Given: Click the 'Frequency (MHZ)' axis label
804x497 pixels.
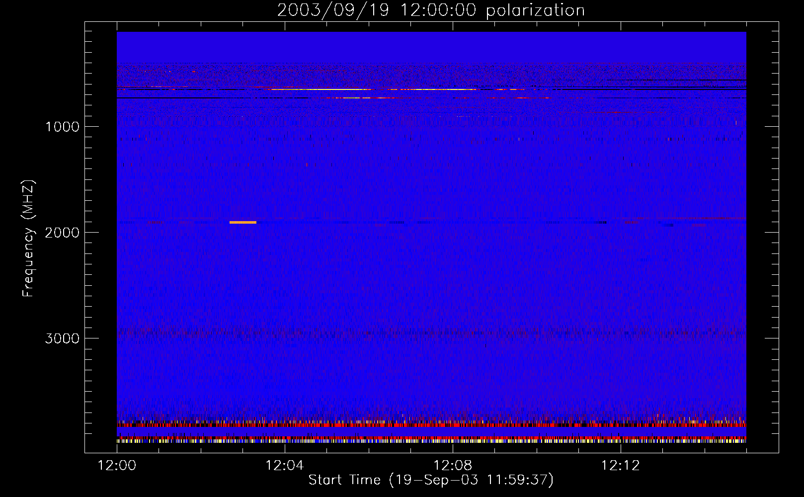Looking at the screenshot, I should coord(28,239).
